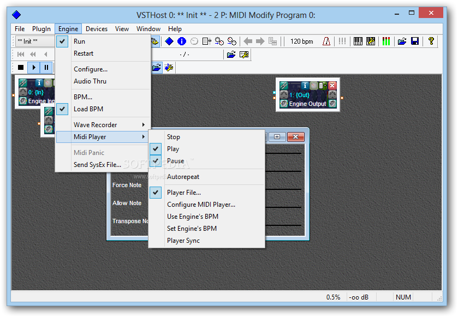Open the Window menu
Screen dimensions: 458x317
point(148,29)
